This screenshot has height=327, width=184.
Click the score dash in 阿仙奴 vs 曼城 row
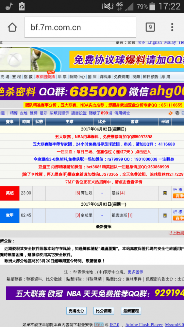tap(102, 193)
